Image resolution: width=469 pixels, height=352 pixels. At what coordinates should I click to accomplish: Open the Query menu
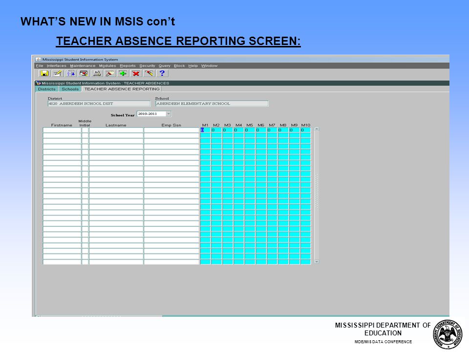(165, 66)
